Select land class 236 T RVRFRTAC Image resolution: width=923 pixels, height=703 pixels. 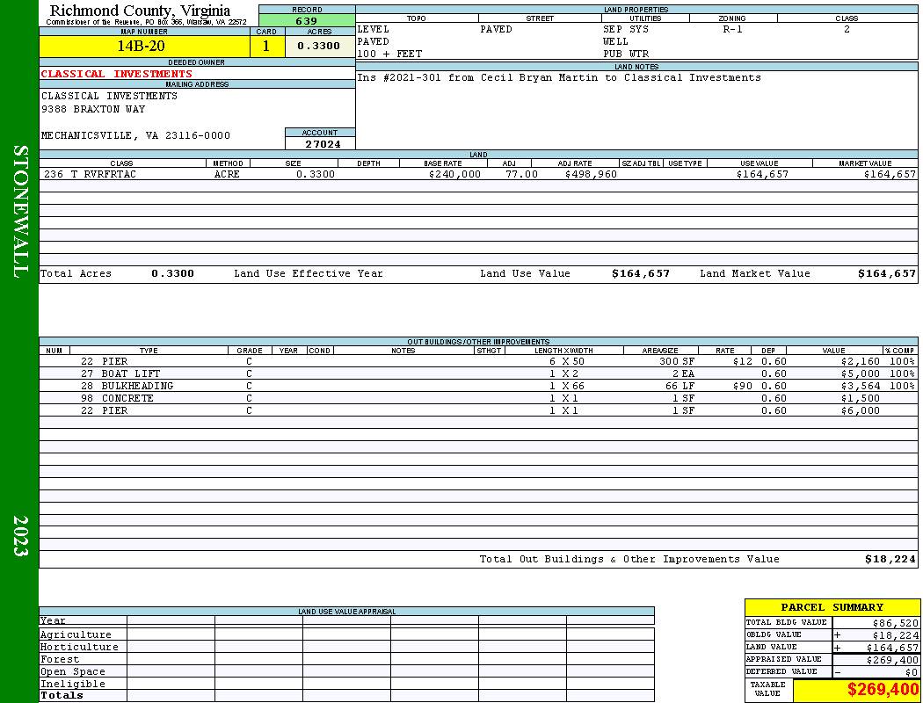(90, 175)
